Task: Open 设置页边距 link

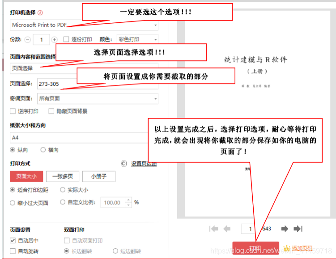Action: tap(144, 164)
